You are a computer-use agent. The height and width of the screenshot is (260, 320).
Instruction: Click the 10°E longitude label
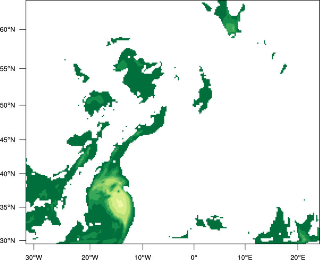click(245, 257)
